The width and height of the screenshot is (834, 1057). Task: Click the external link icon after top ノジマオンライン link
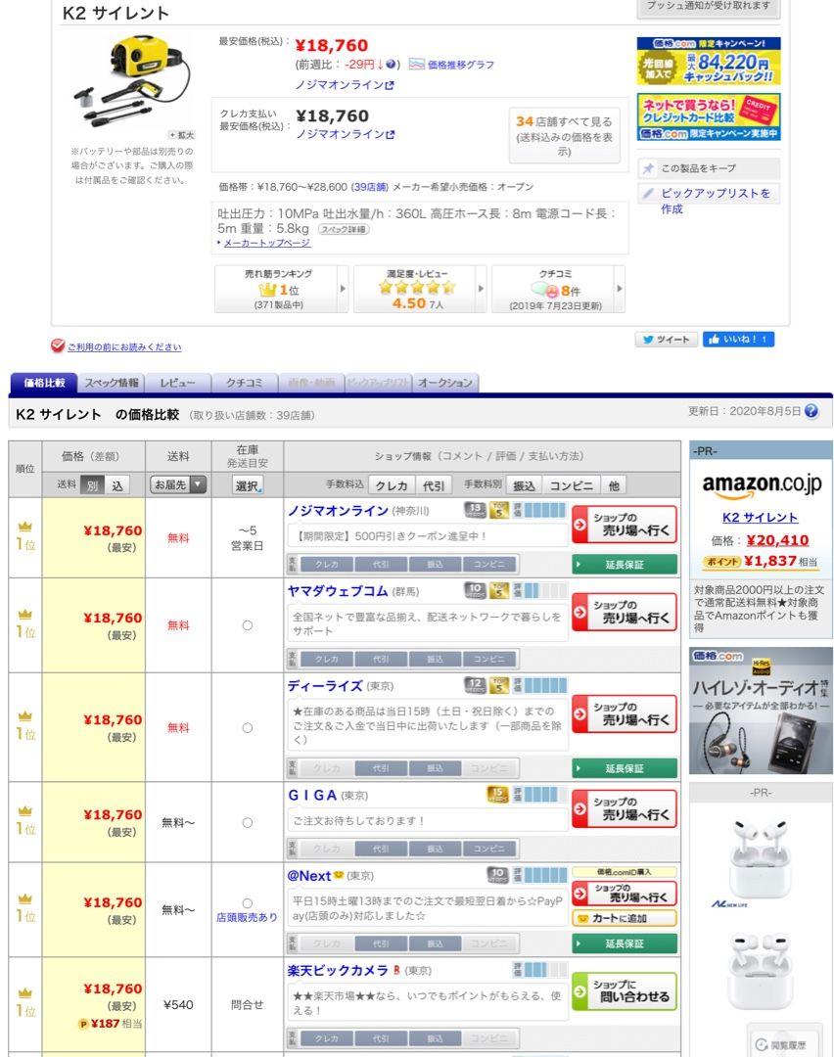(389, 85)
